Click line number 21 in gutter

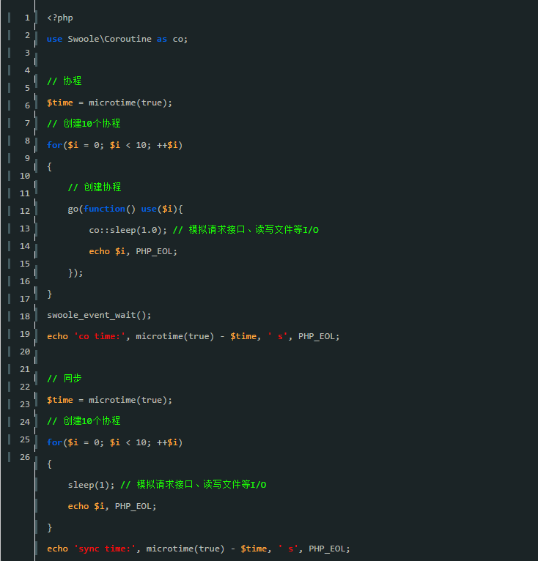(25, 369)
